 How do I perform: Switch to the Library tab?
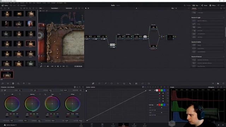194,8
